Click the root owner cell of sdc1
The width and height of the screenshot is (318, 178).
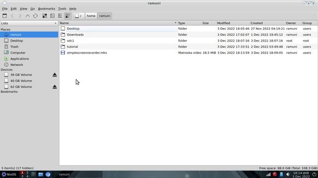tap(289, 41)
